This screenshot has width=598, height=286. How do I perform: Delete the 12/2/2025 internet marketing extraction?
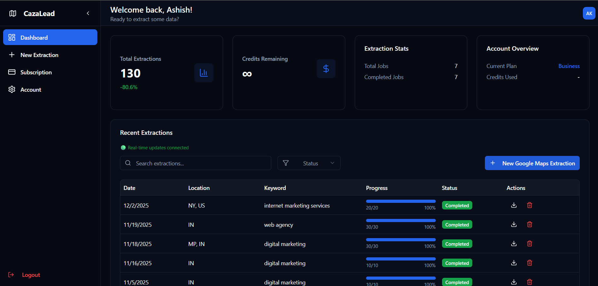click(529, 205)
